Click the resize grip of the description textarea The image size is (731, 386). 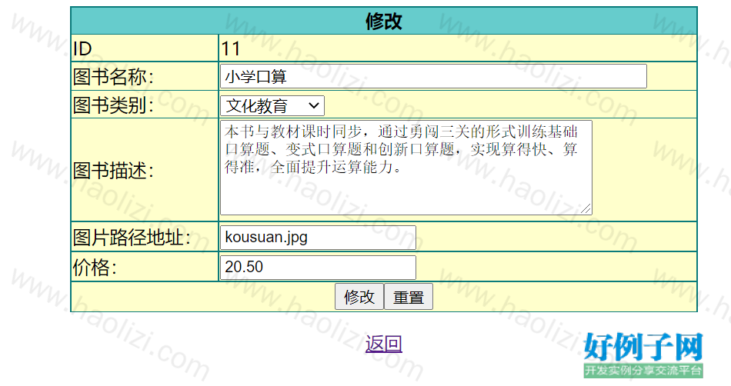[586, 209]
